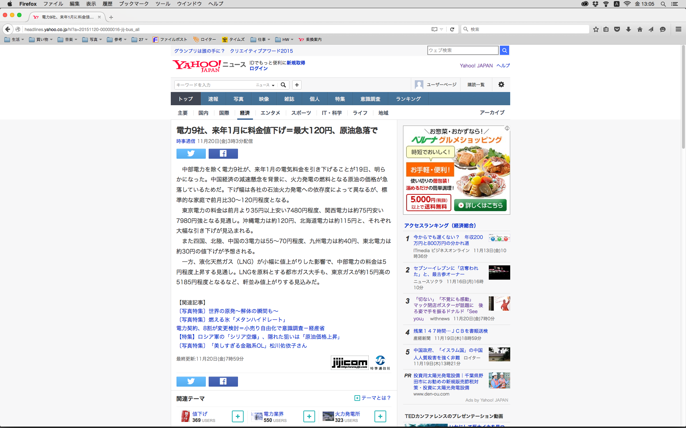The height and width of the screenshot is (428, 686).
Task: Open the Firefox downloads arrow icon
Action: pyautogui.click(x=628, y=29)
